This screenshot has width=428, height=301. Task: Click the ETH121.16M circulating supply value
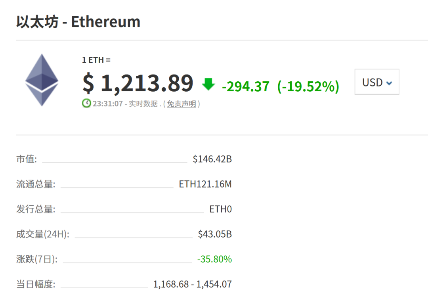tap(205, 184)
